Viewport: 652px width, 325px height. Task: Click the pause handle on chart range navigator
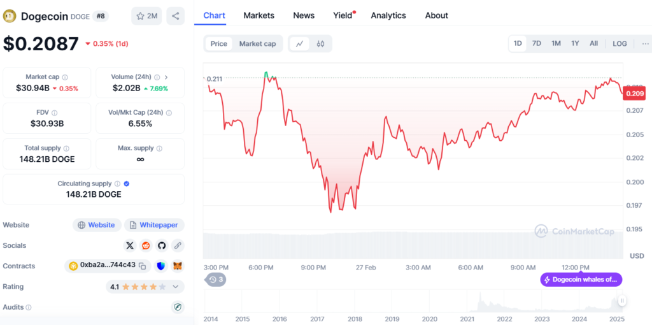coord(622,300)
